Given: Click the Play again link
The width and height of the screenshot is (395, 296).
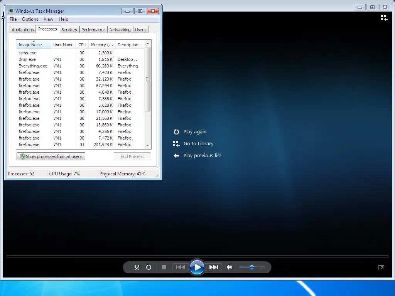Looking at the screenshot, I should click(x=195, y=132).
